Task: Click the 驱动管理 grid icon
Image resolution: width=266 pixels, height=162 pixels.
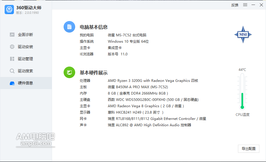Action: [x=12, y=59]
